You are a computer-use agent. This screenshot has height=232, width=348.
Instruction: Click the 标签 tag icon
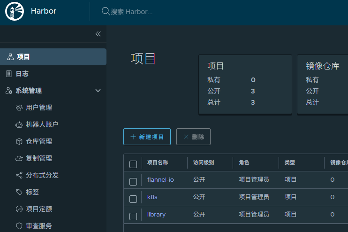pyautogui.click(x=19, y=192)
